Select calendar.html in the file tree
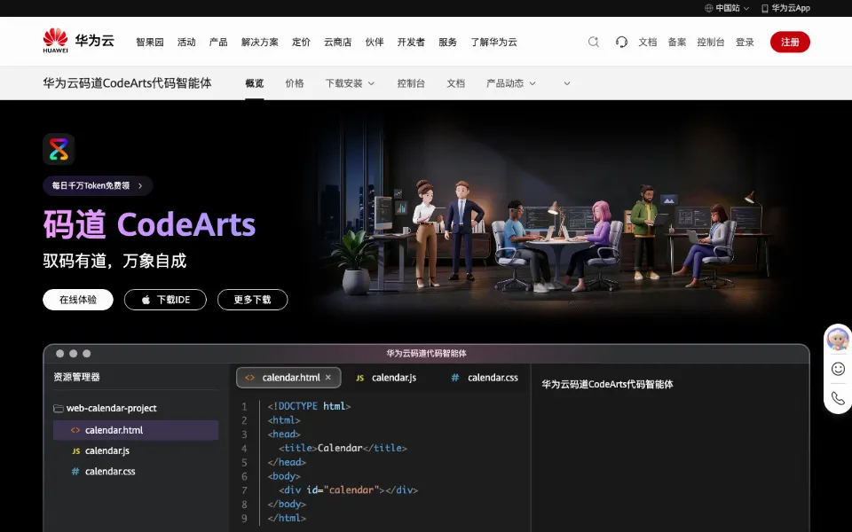Viewport: 852px width, 532px height. click(x=136, y=430)
